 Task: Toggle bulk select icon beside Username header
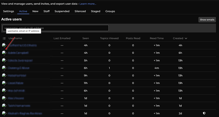click(4, 38)
